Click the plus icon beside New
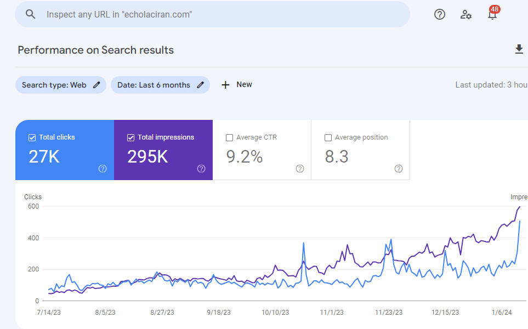 [x=225, y=85]
